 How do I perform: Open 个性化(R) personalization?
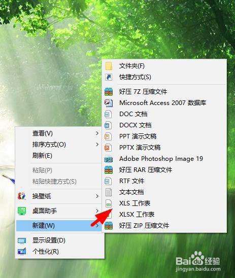pyautogui.click(x=59, y=252)
